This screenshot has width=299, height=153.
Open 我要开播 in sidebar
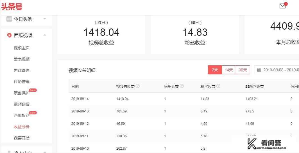(x=22, y=138)
